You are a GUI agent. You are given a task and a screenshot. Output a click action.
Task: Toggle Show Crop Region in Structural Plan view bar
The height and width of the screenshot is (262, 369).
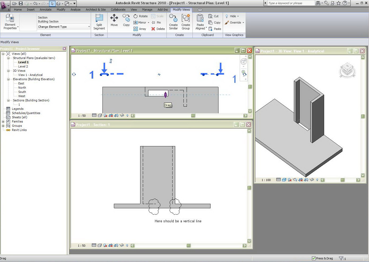pos(116,115)
